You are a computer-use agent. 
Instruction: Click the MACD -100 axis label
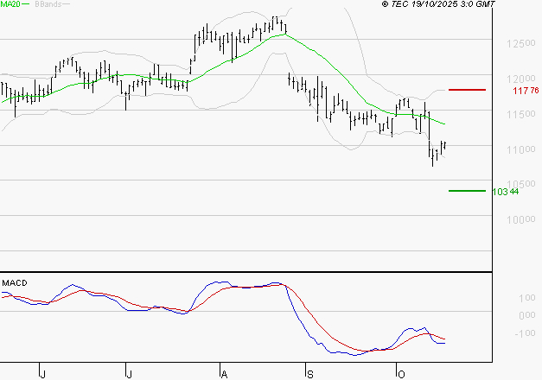click(x=525, y=333)
